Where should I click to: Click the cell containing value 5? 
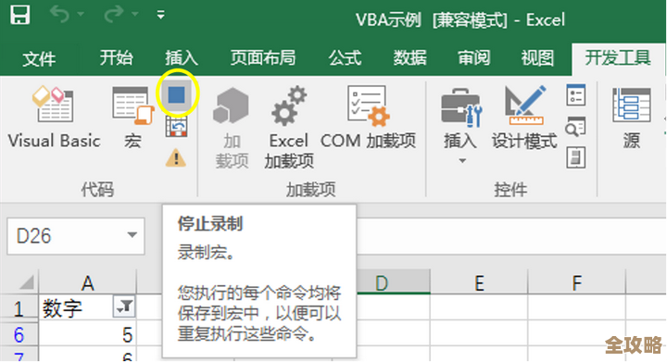pyautogui.click(x=87, y=334)
